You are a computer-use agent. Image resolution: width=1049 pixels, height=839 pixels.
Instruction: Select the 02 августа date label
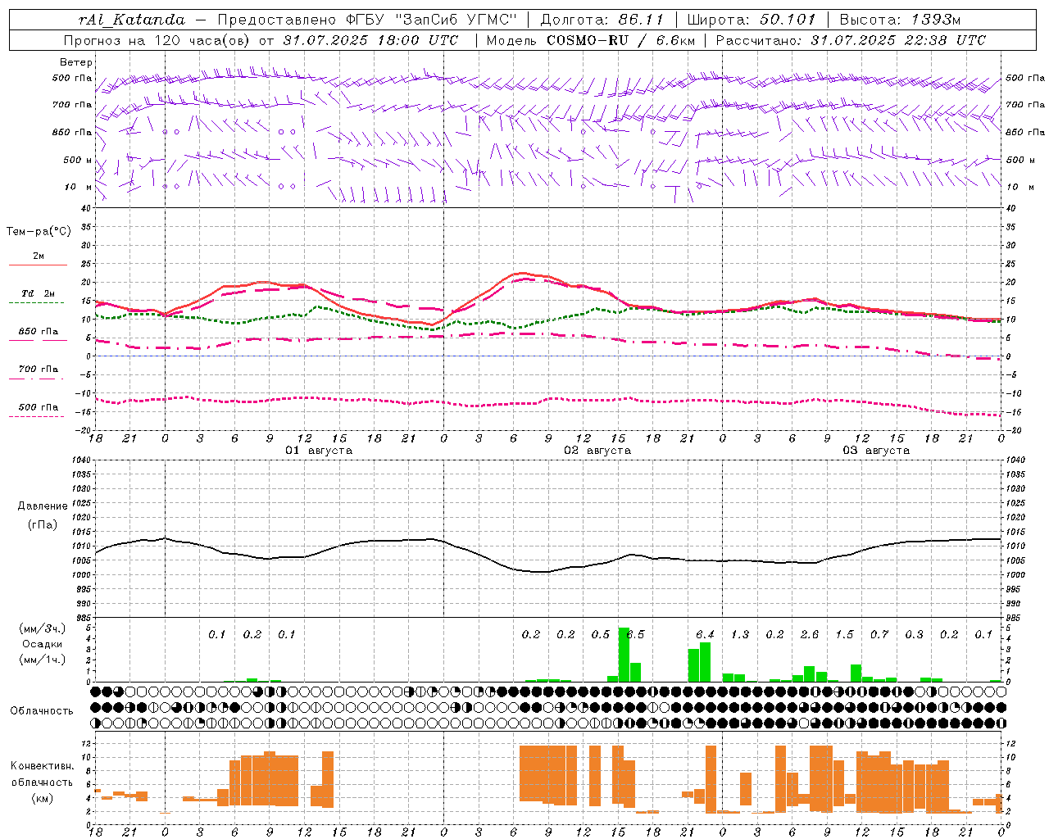pos(597,451)
